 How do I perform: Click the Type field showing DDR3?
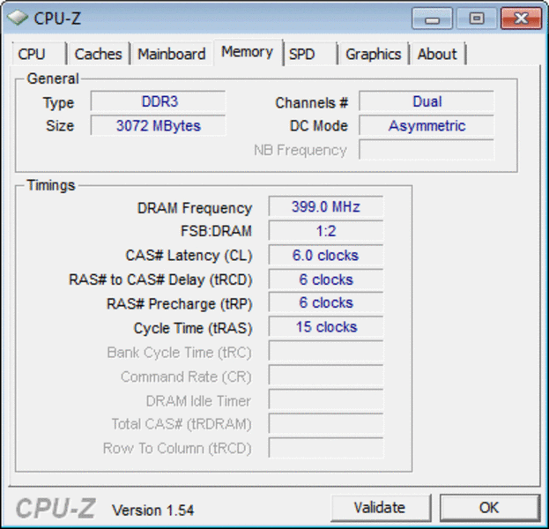tap(158, 101)
